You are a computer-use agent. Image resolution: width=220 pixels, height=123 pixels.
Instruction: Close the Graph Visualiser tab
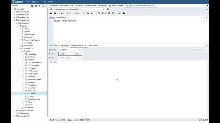coord(85,45)
